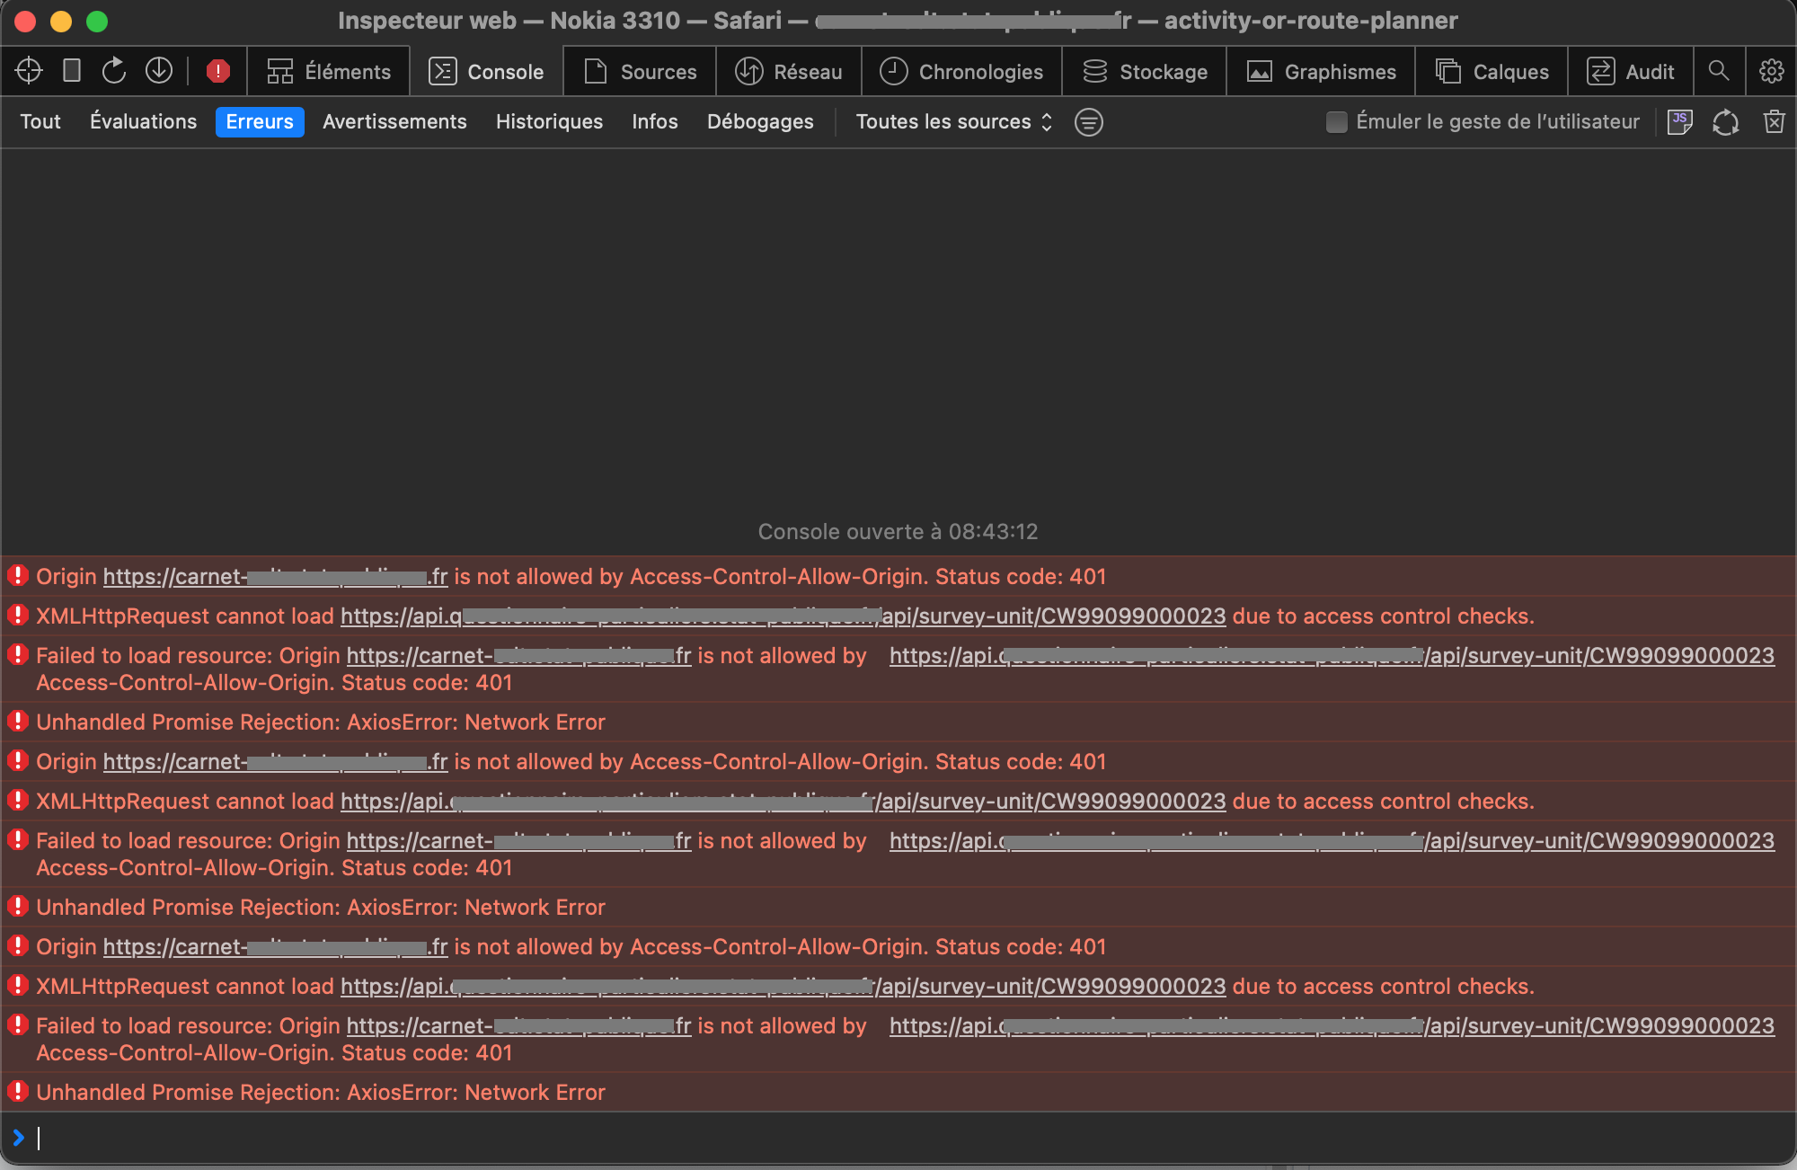Enable "Émuler le geste de l'utilisateur"

pyautogui.click(x=1336, y=121)
